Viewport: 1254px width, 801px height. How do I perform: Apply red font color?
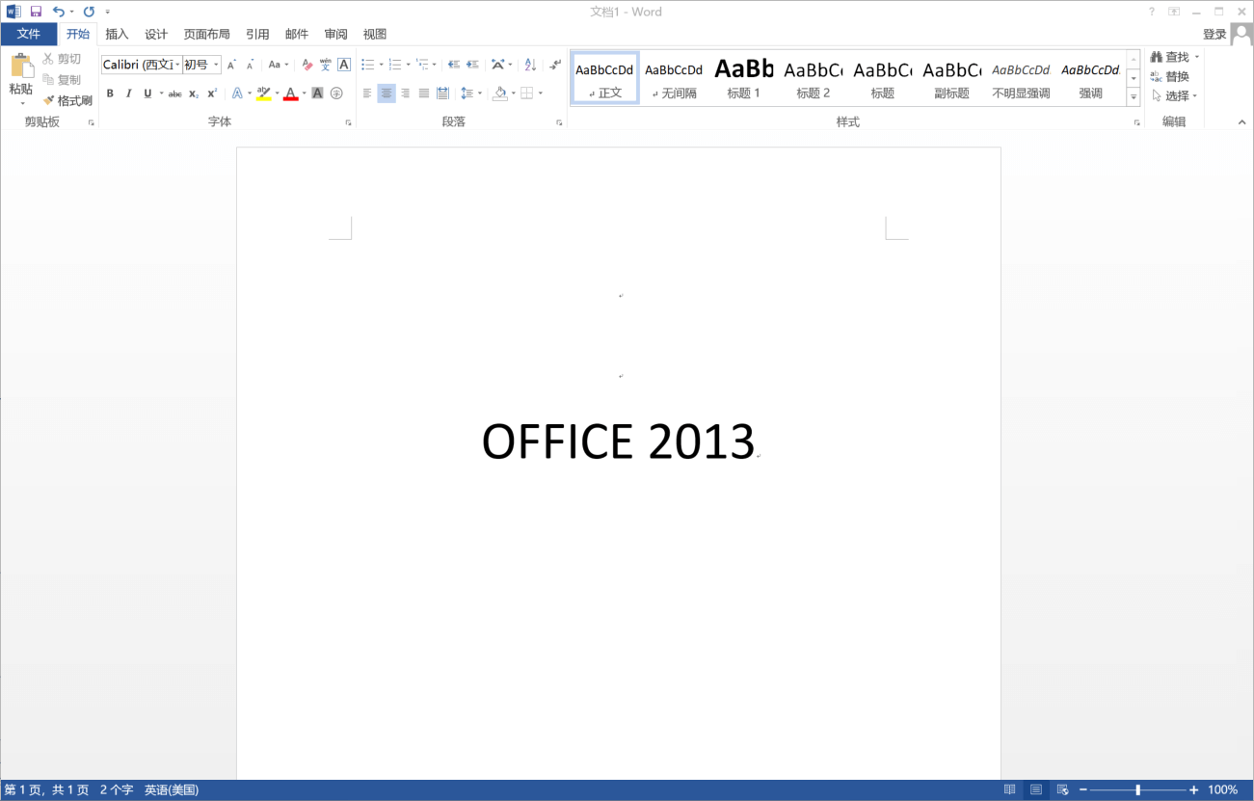[290, 93]
